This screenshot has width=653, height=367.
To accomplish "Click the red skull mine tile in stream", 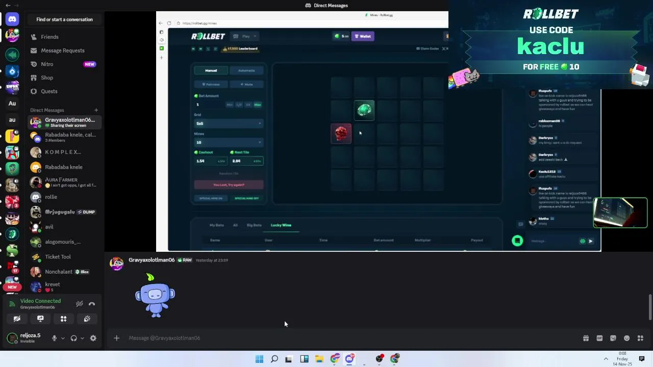I will pyautogui.click(x=341, y=134).
